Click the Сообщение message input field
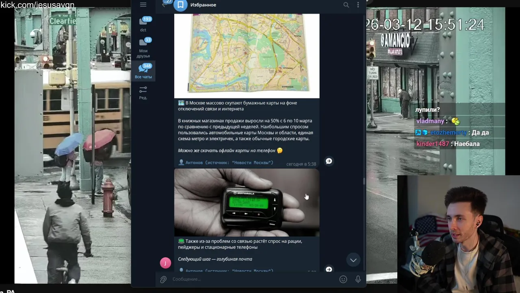Screen dimensions: 520x293 253,279
